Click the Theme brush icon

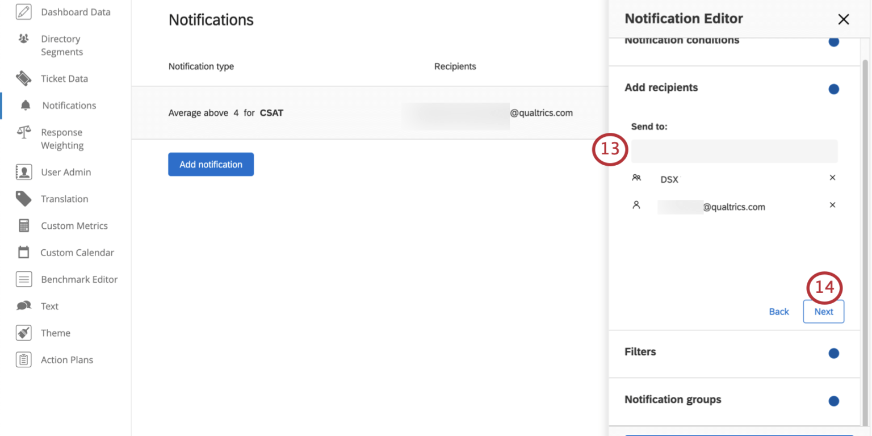[x=23, y=333]
